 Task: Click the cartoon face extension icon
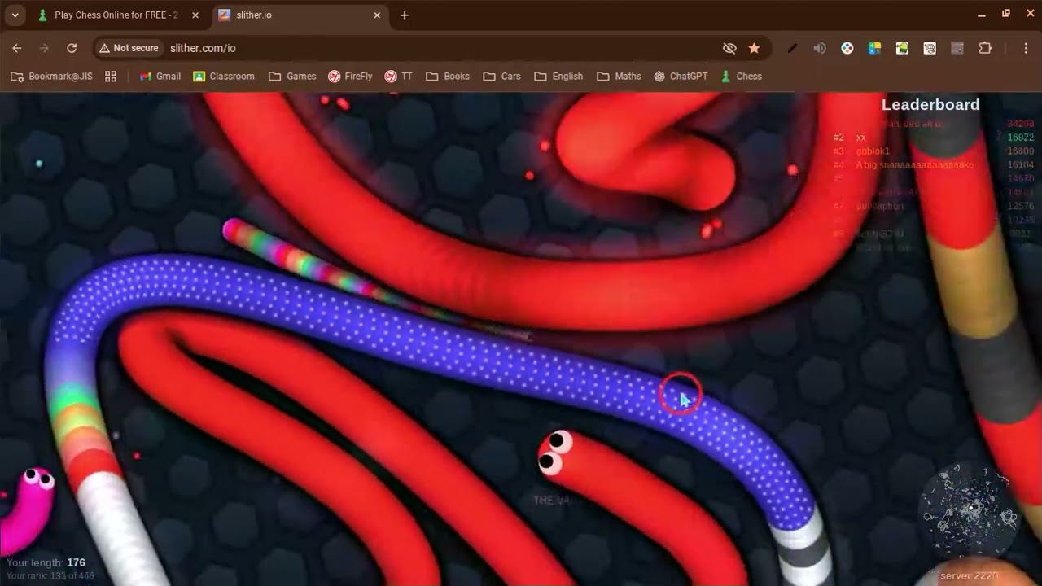[x=930, y=48]
